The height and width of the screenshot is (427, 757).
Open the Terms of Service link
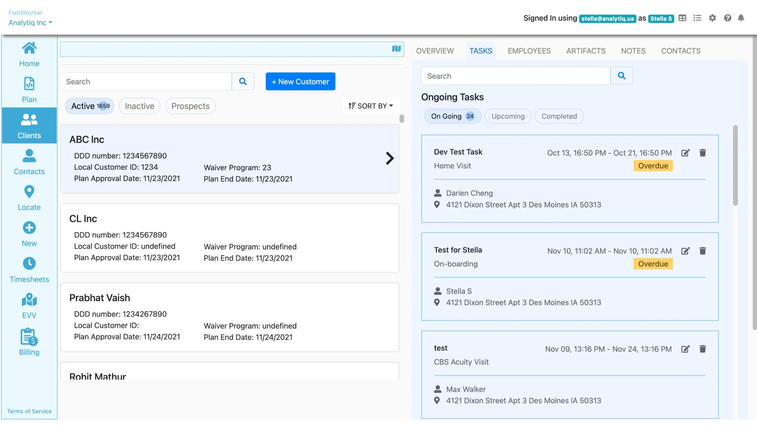[29, 411]
